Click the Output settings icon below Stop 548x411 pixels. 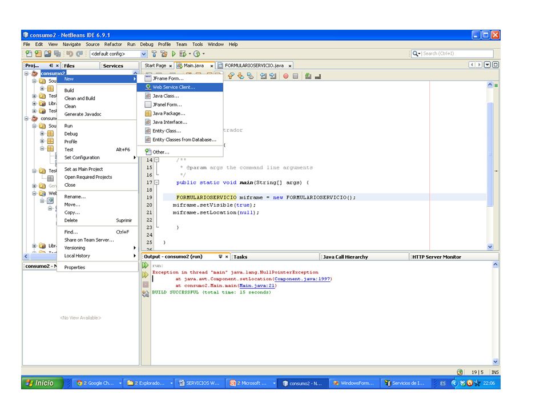[x=146, y=293]
